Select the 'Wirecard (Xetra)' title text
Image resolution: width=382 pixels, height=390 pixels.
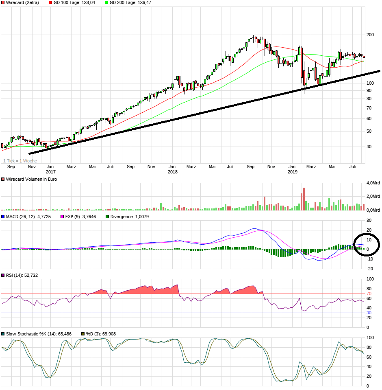(x=22, y=3)
